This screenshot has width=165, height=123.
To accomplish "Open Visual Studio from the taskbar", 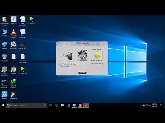I will coord(68,105).
